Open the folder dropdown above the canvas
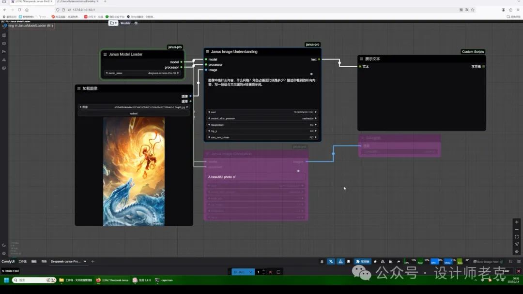 (113, 23)
